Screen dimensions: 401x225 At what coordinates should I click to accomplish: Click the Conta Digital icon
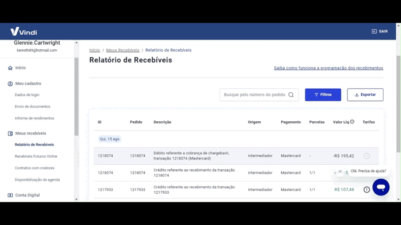click(10, 195)
